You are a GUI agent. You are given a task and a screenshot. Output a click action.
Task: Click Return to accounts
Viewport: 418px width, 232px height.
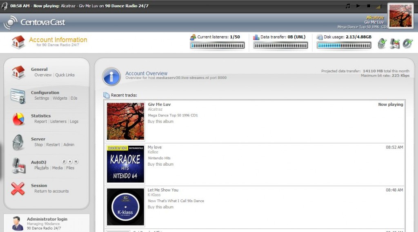click(x=51, y=191)
